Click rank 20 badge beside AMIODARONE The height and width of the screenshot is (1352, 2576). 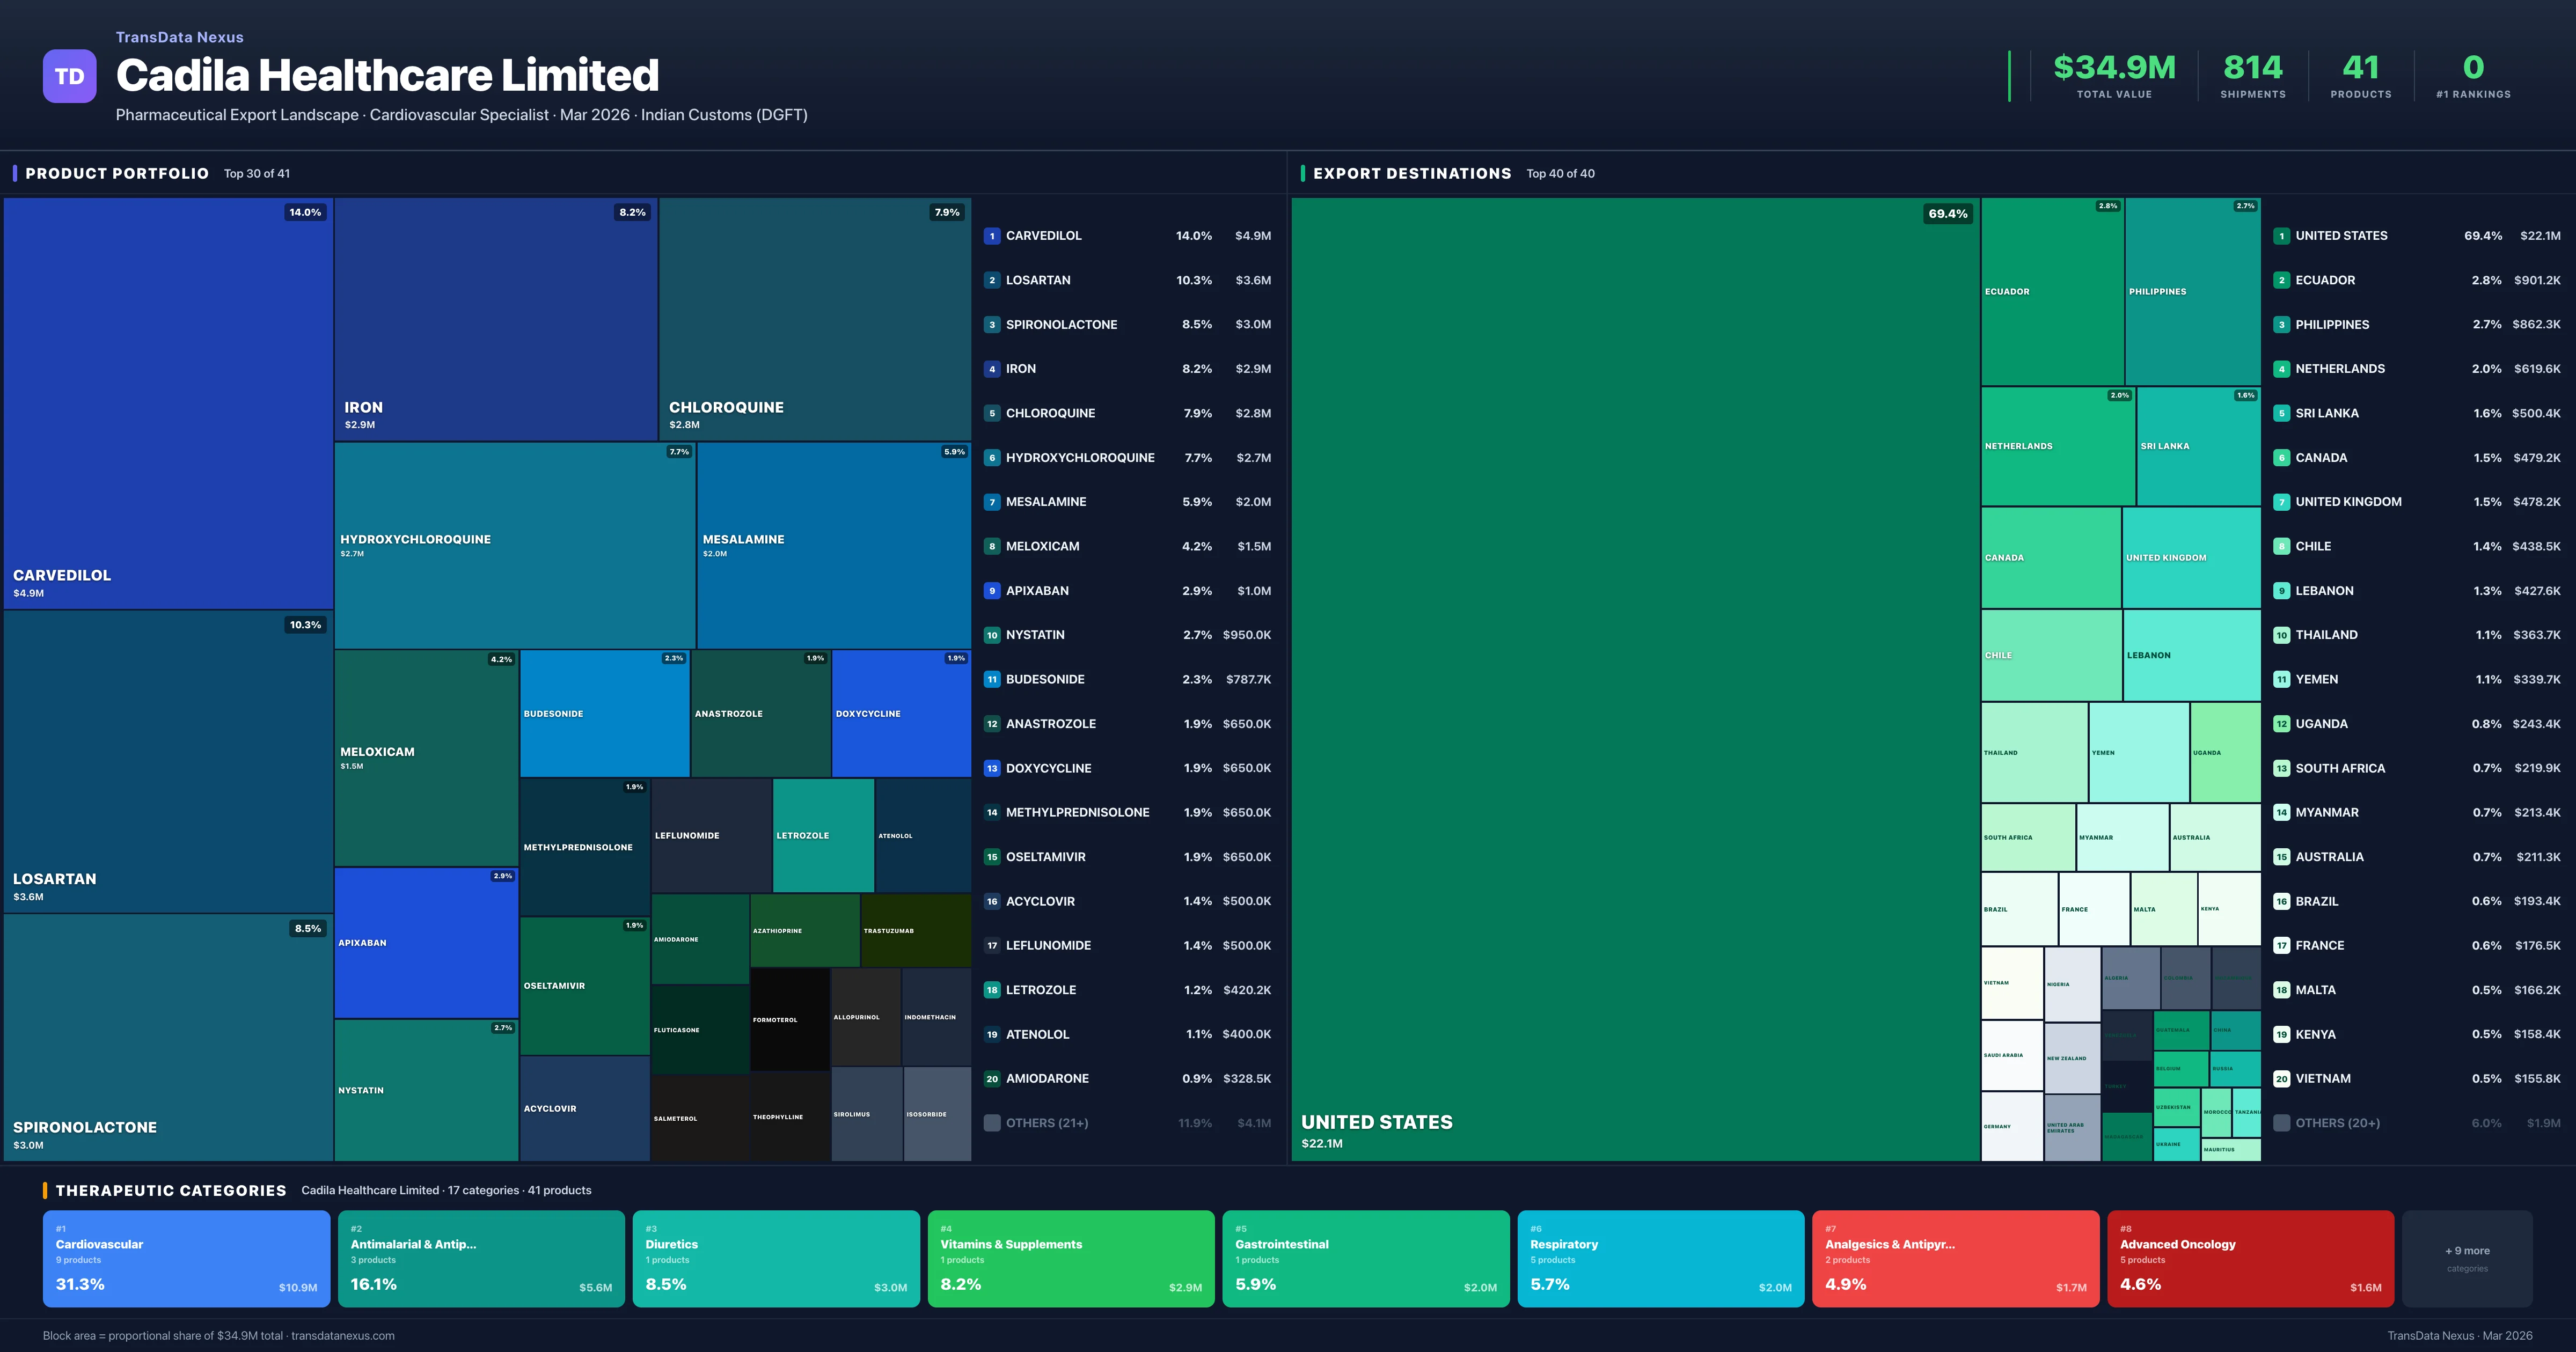pyautogui.click(x=991, y=1079)
